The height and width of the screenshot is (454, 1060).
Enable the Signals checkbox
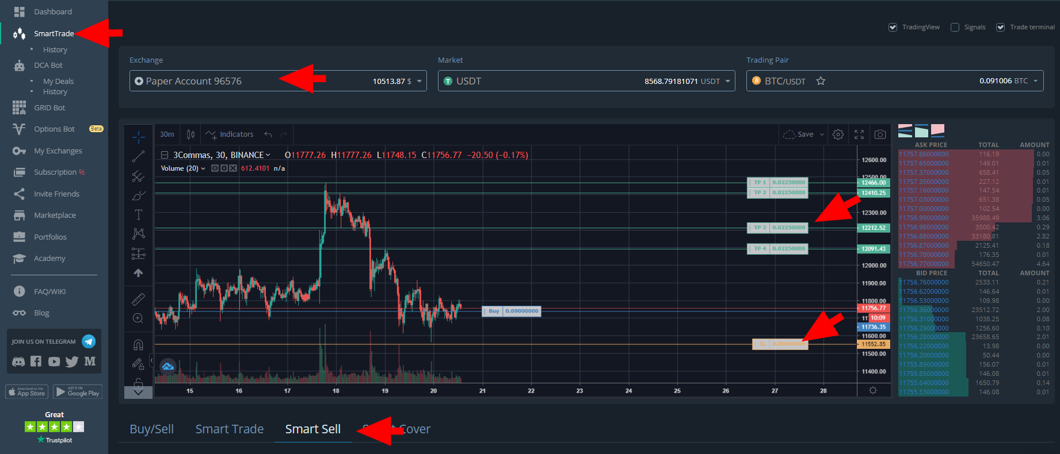(955, 27)
